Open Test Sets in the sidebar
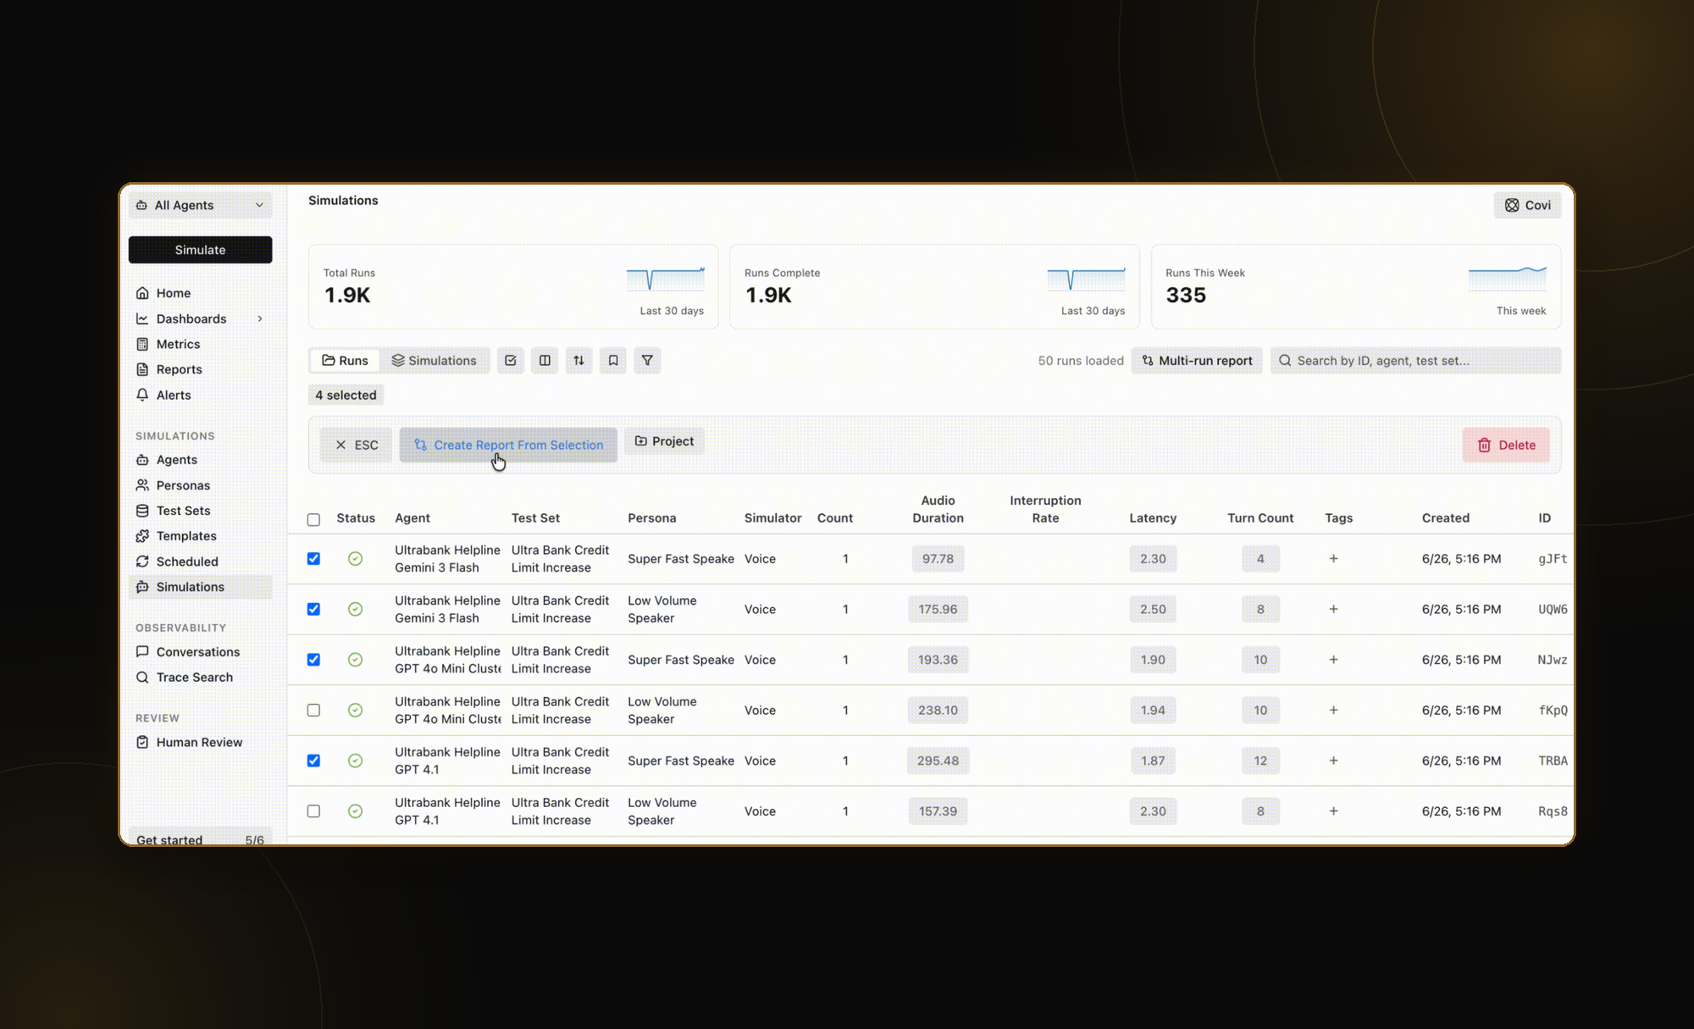Viewport: 1694px width, 1029px height. [201, 511]
